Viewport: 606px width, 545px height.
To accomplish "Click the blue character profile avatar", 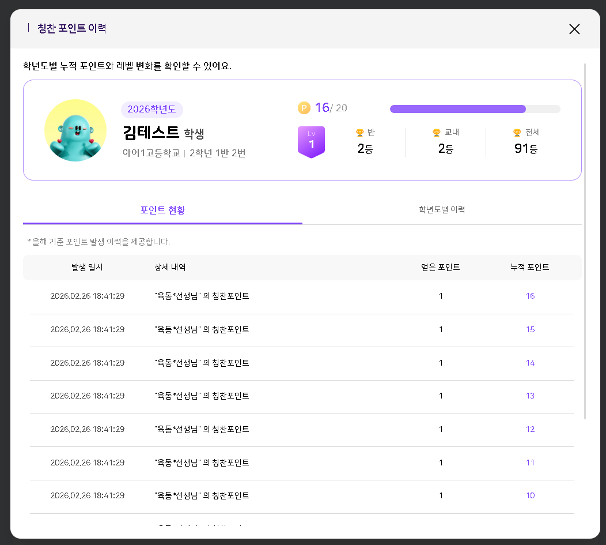I will (x=75, y=130).
